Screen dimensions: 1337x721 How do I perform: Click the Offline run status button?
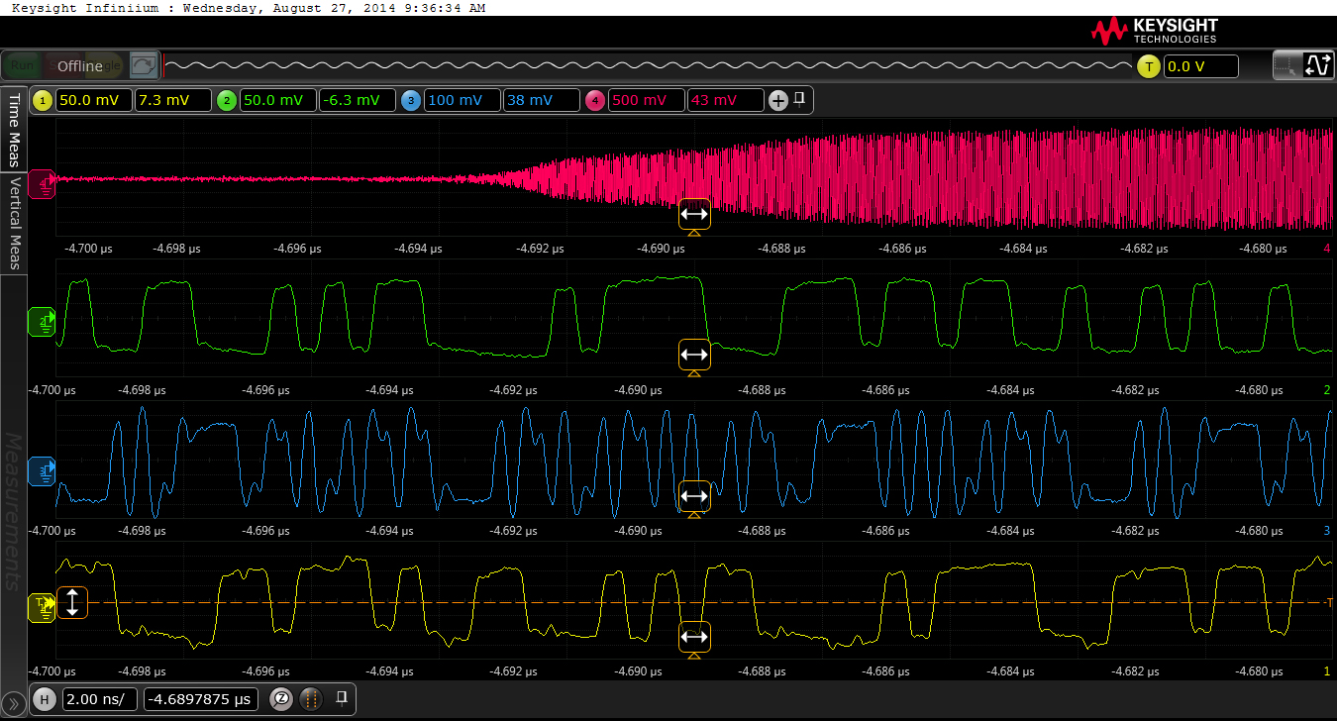[x=79, y=66]
